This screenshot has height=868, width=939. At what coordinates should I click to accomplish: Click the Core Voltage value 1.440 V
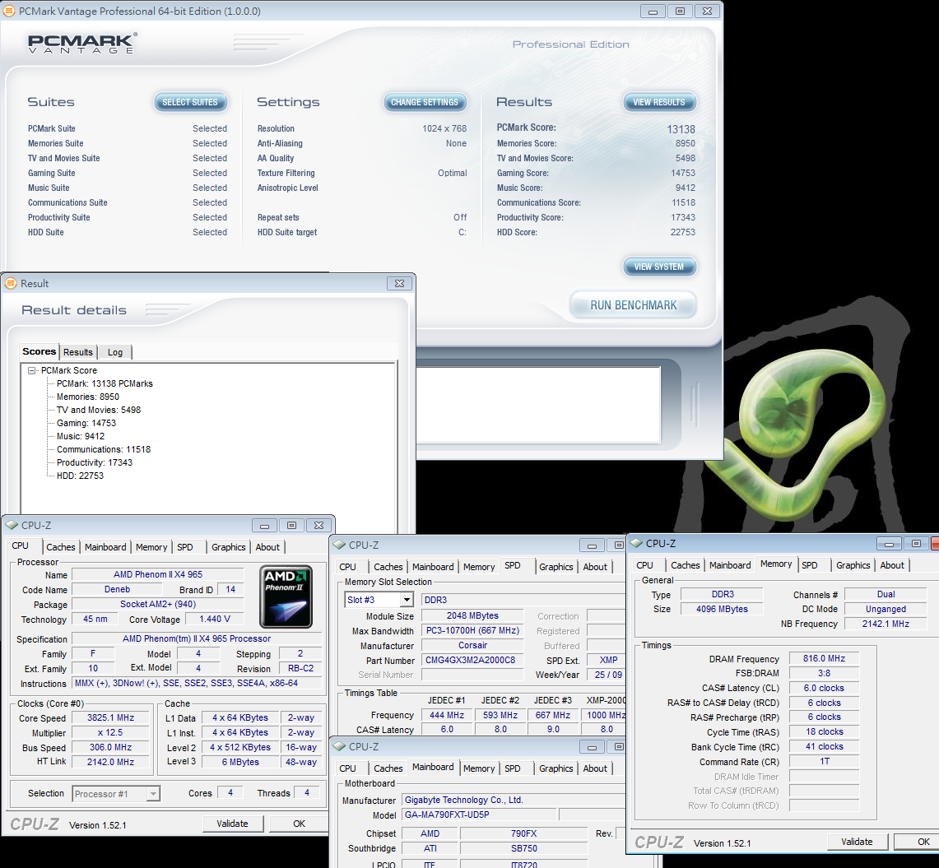coord(215,619)
